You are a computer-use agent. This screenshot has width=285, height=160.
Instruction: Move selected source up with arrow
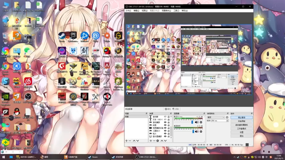162,141
